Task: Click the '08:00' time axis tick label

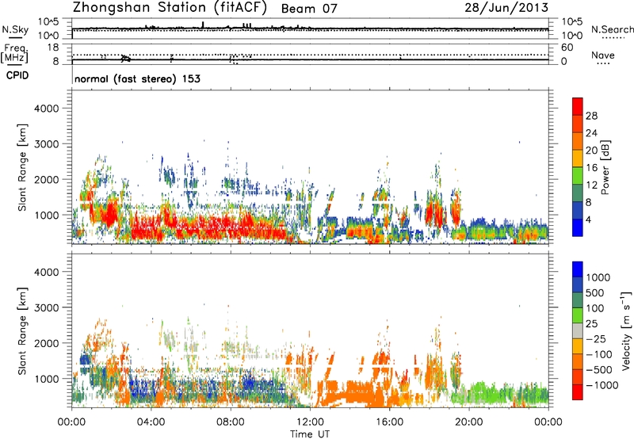Action: [231, 422]
